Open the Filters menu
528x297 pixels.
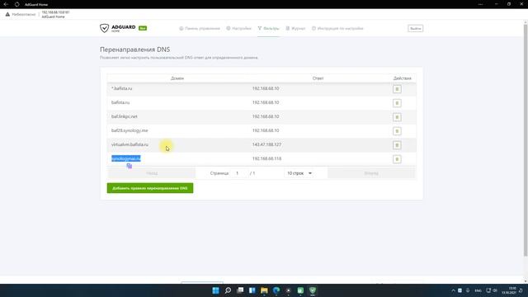[x=268, y=29]
